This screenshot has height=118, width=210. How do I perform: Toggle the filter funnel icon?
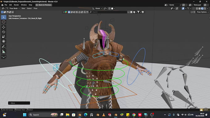point(138,12)
